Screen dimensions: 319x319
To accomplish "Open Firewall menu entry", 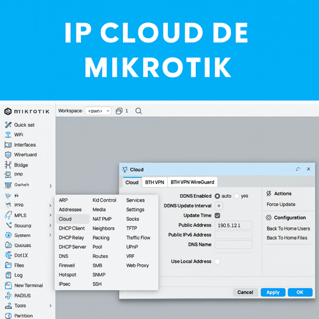I will pyautogui.click(x=67, y=265).
